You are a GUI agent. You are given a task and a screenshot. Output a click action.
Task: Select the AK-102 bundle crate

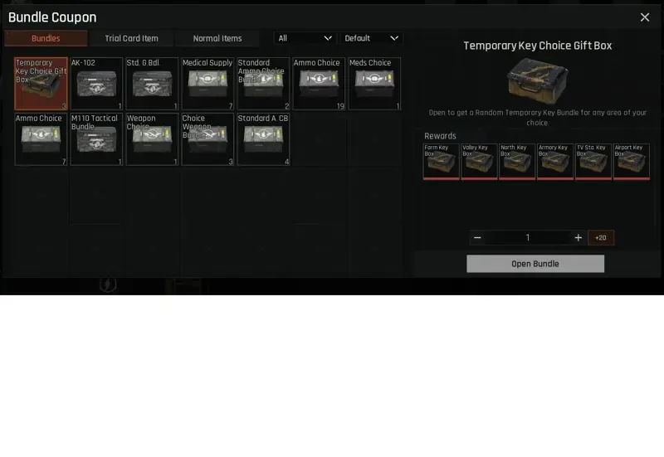point(96,84)
